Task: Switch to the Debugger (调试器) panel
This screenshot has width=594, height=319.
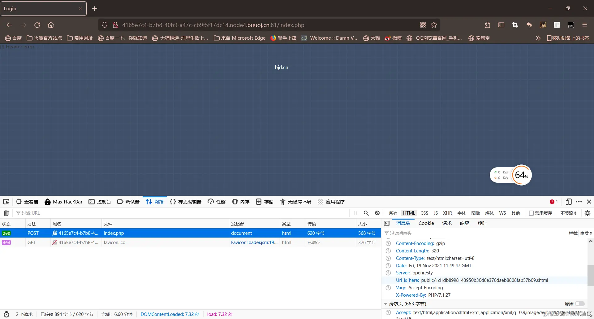Action: (x=128, y=202)
